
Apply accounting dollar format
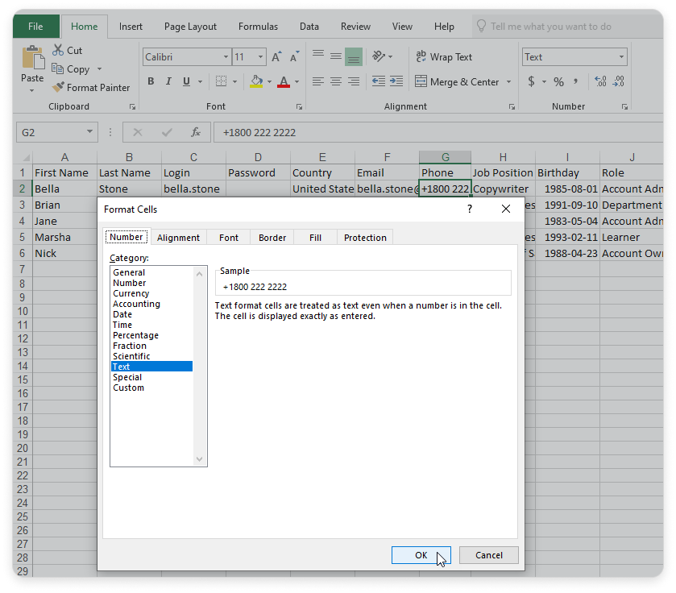click(532, 81)
